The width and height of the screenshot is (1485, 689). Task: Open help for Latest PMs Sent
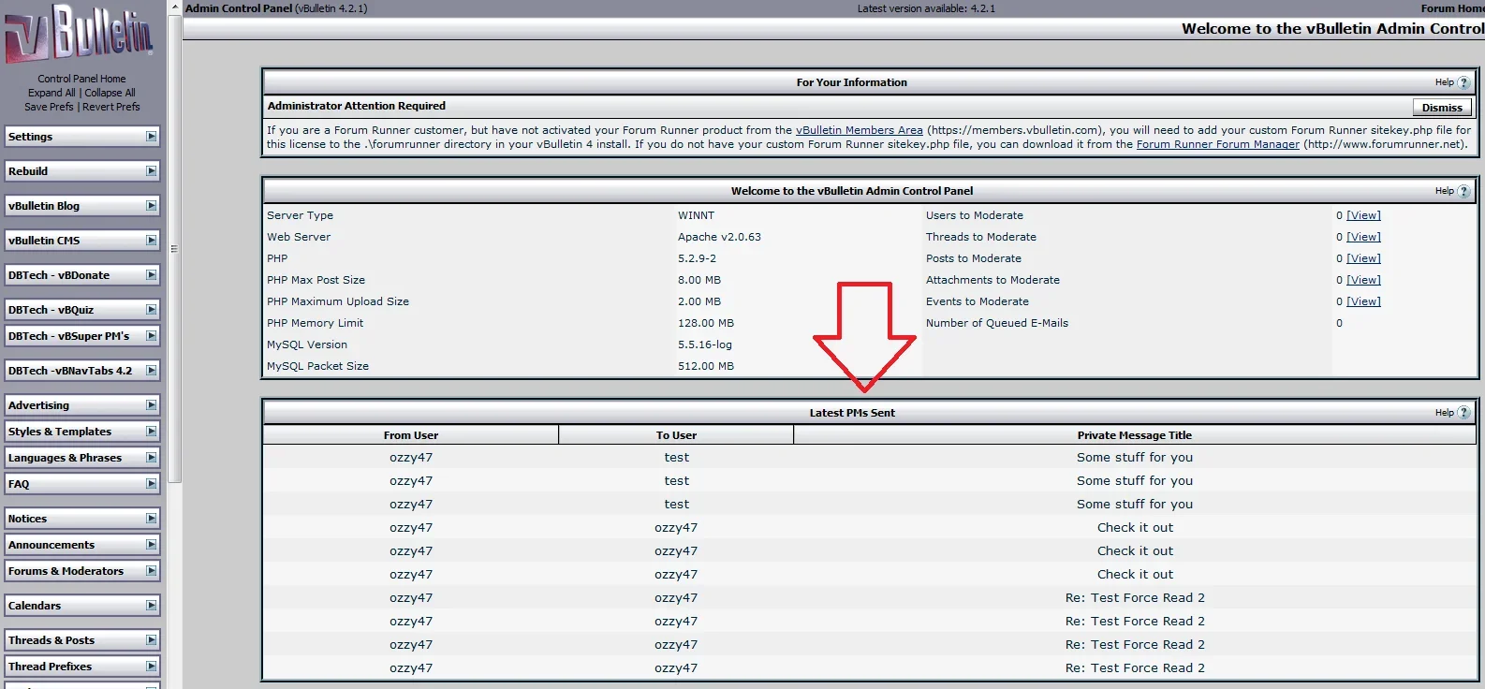[1463, 413]
